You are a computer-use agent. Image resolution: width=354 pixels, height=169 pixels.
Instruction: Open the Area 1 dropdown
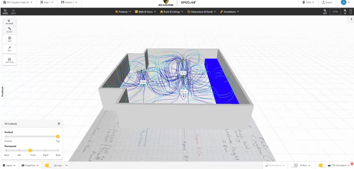(x=47, y=2)
